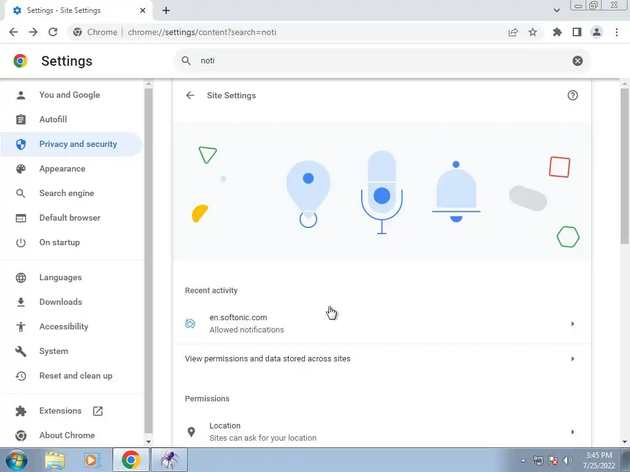Click the Chrome taskbar button
Screen dimensions: 630x472
(130, 460)
